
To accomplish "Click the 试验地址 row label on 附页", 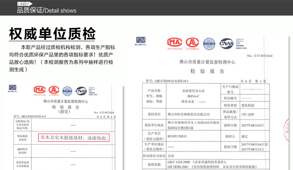I will coord(22,125).
